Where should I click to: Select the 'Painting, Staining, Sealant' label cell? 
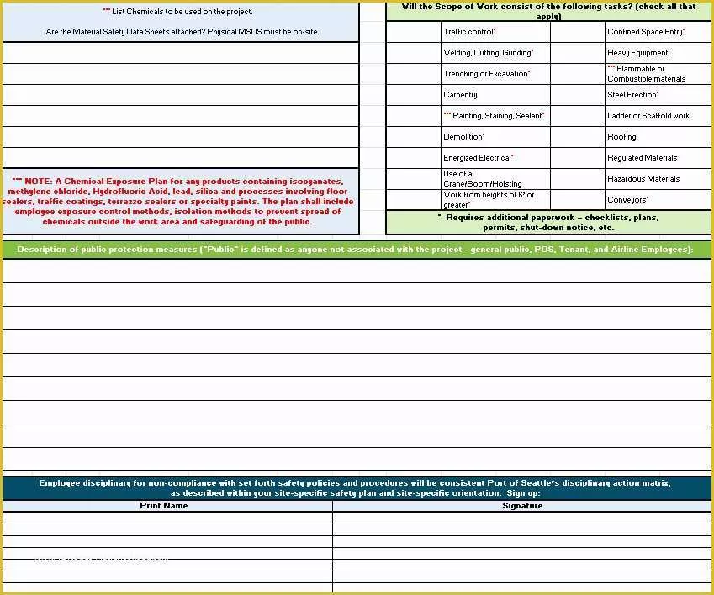(x=495, y=115)
